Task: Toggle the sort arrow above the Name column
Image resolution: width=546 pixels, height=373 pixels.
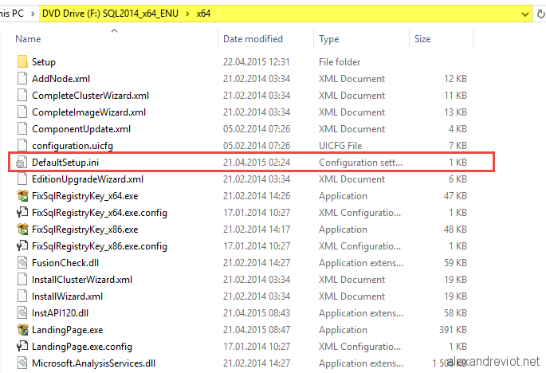Action: (114, 30)
